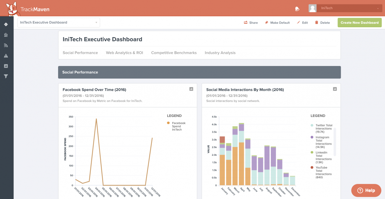Open the Competitive Benchmarks section

click(x=174, y=53)
